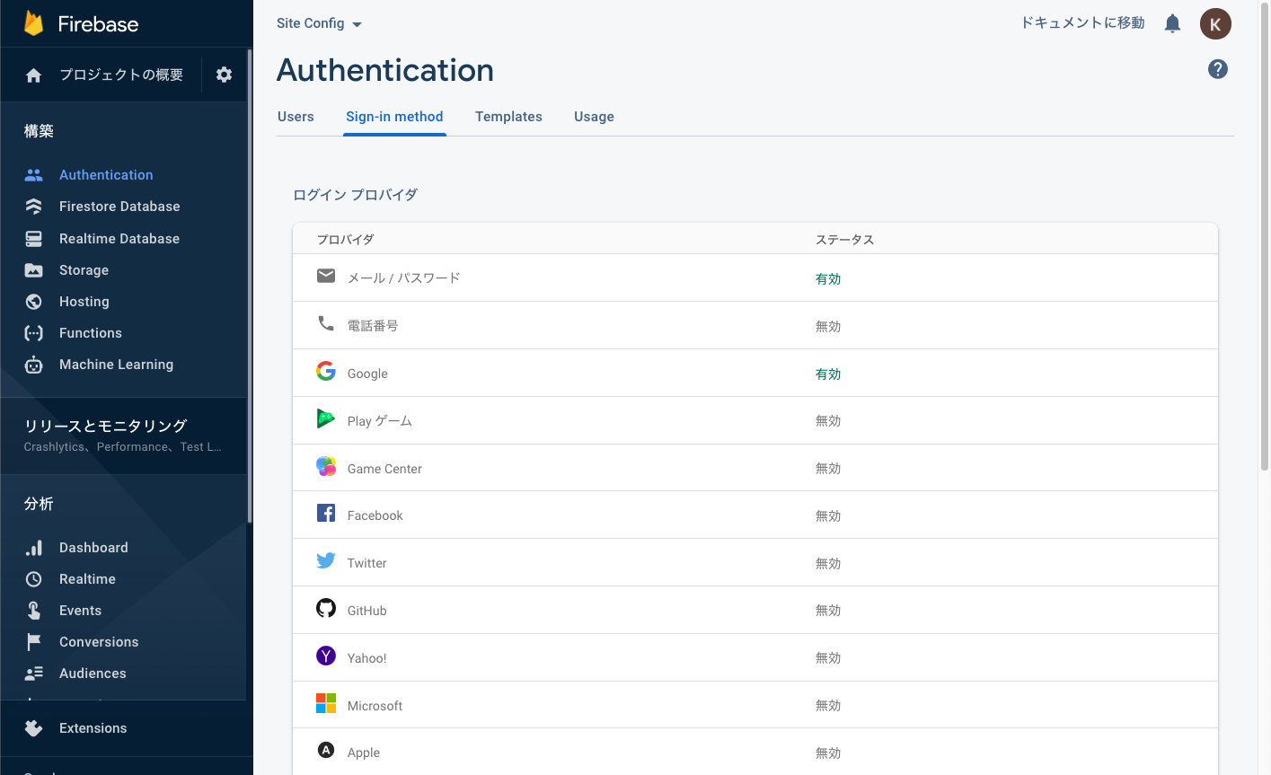Open project settings gear icon
1271x775 pixels.
click(x=225, y=75)
